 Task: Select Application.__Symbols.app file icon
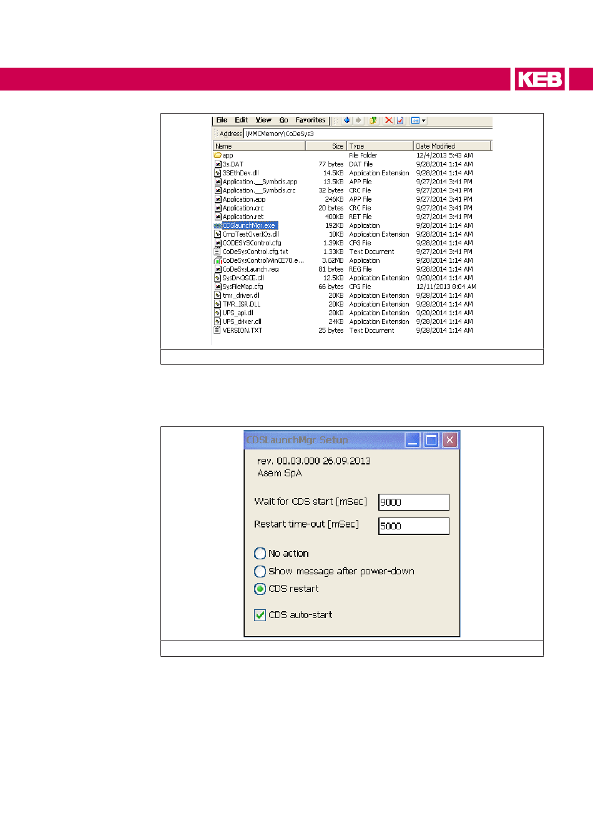pyautogui.click(x=218, y=182)
